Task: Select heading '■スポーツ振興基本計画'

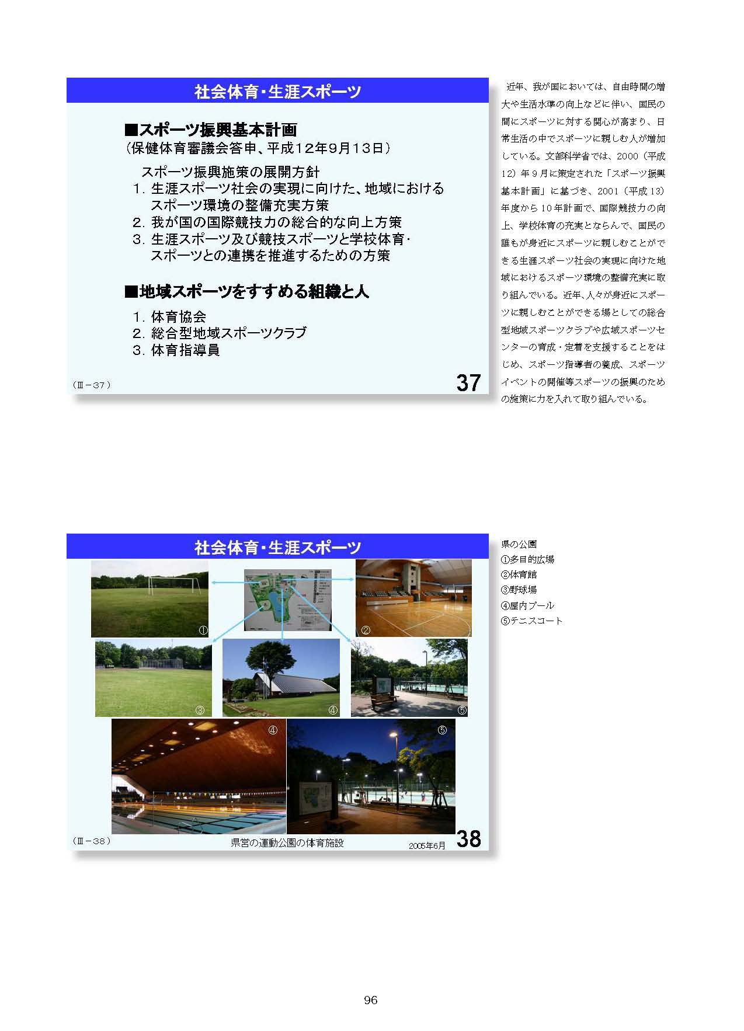Action: [211, 130]
